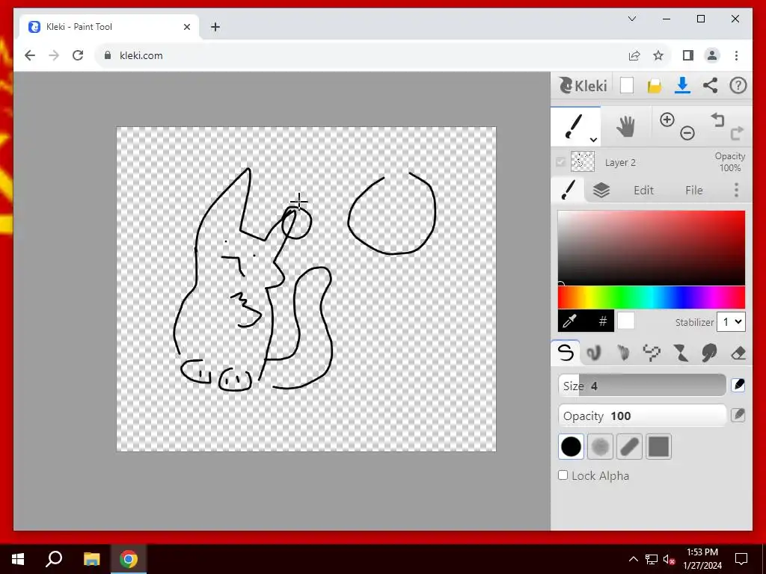The width and height of the screenshot is (766, 574).
Task: Open the Kleki help question mark
Action: tap(738, 85)
